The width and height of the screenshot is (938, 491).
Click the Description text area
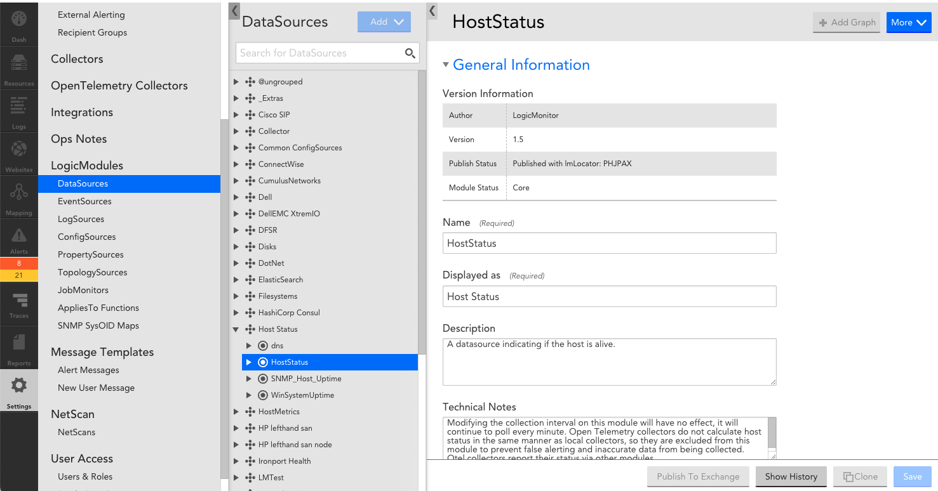(610, 362)
